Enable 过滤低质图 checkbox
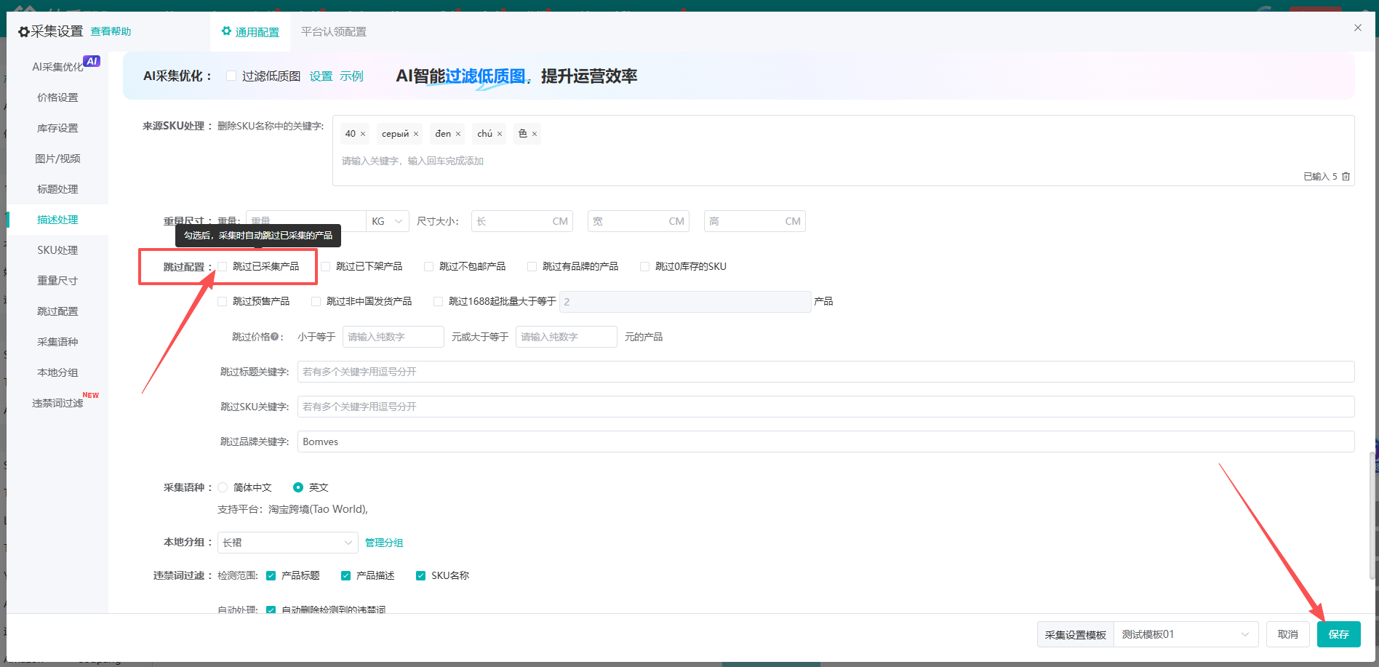The image size is (1379, 667). pos(231,76)
